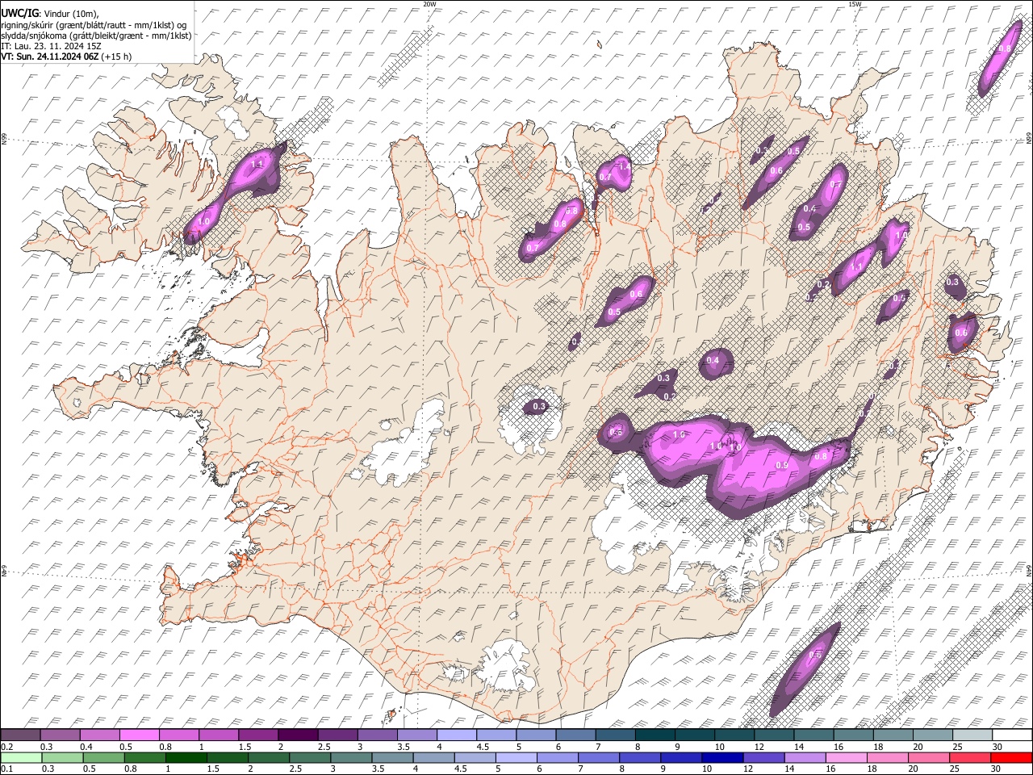Click the '15W' longitude label
This screenshot has width=1033, height=775.
coord(855,4)
